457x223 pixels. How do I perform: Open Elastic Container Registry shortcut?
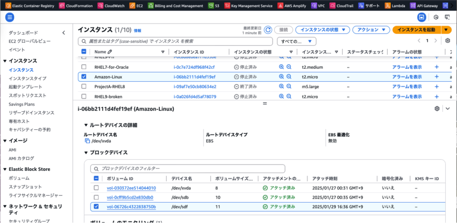[x=30, y=5]
